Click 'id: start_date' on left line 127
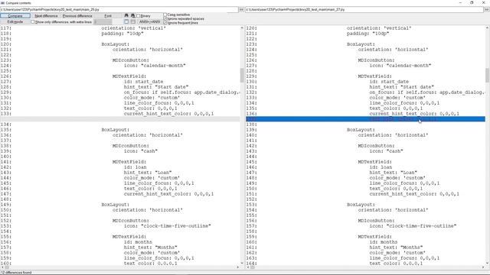Viewport: 490px width, 275px height. [x=143, y=82]
